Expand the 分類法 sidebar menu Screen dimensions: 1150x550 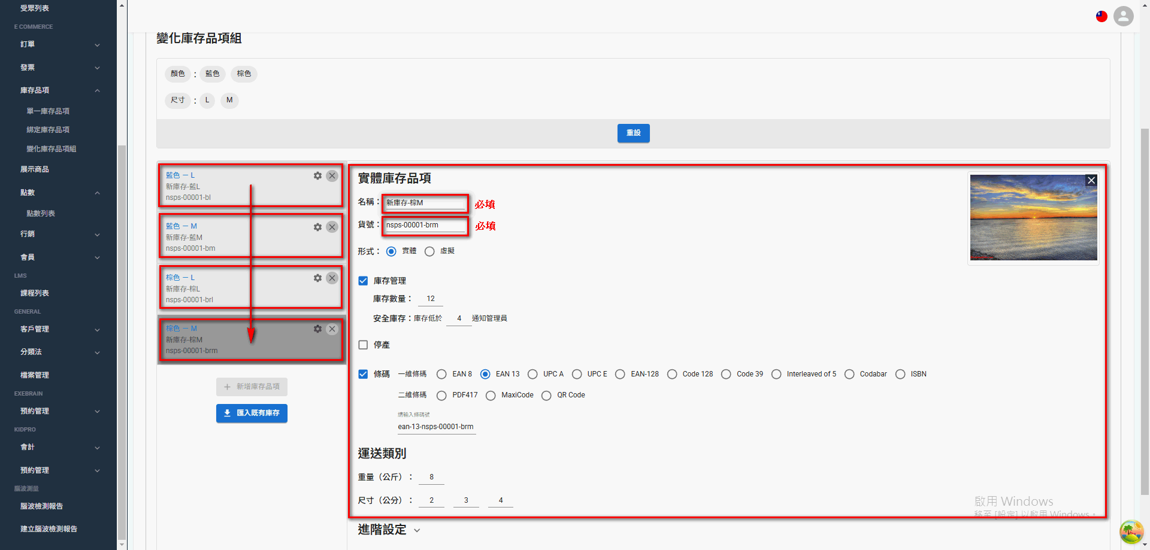(59, 352)
